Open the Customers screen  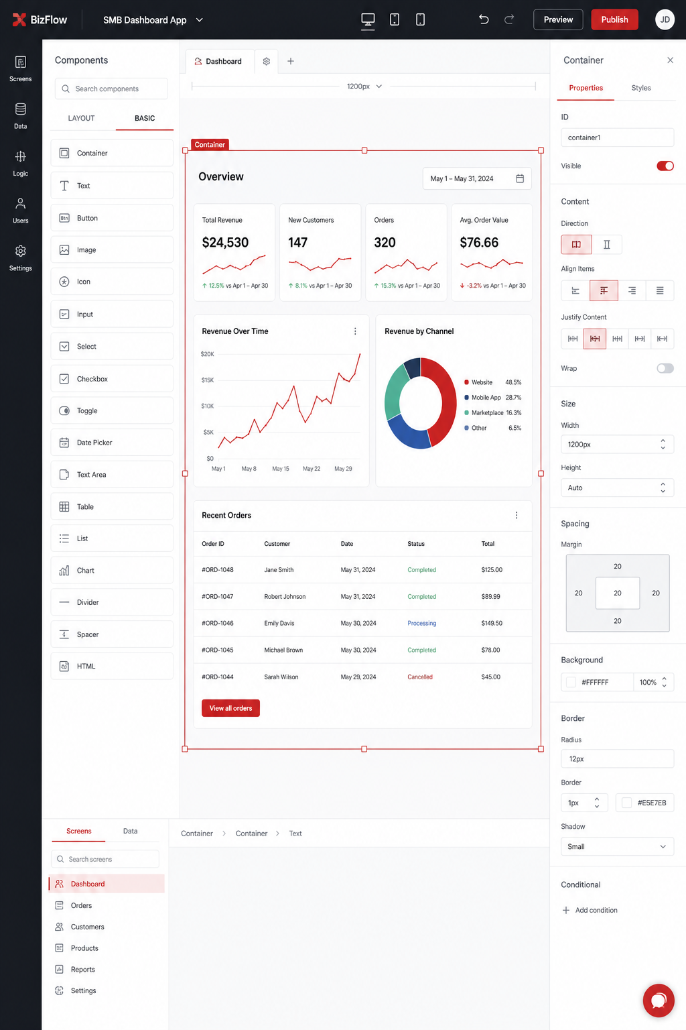[107, 927]
